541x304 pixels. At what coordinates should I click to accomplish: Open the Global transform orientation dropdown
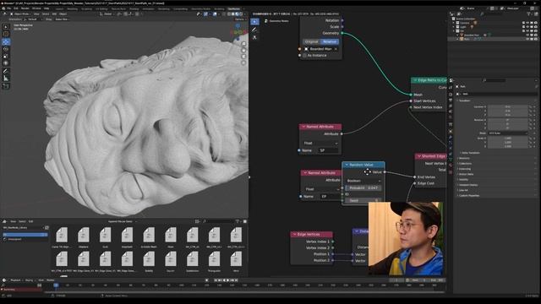[107, 14]
